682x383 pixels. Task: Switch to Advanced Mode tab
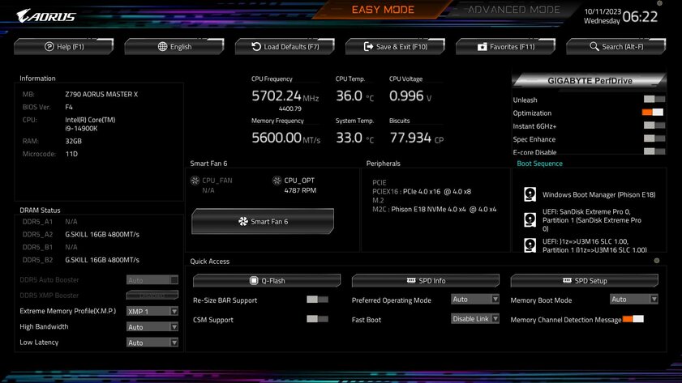click(513, 10)
